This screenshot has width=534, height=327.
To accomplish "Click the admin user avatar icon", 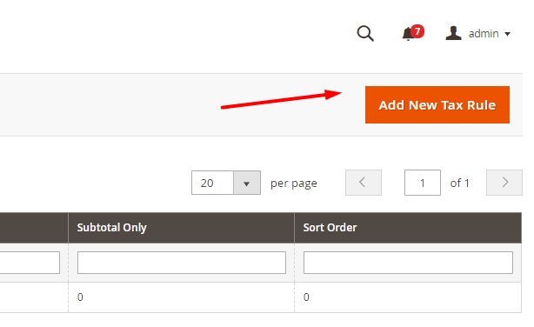I will tap(453, 33).
